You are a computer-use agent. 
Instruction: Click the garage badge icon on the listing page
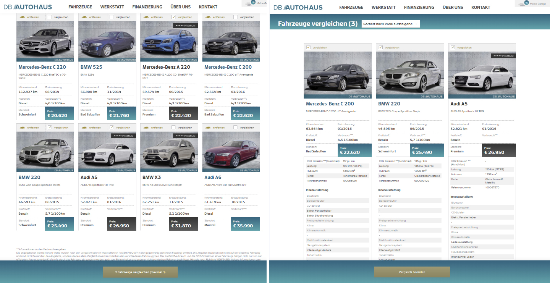254,3
